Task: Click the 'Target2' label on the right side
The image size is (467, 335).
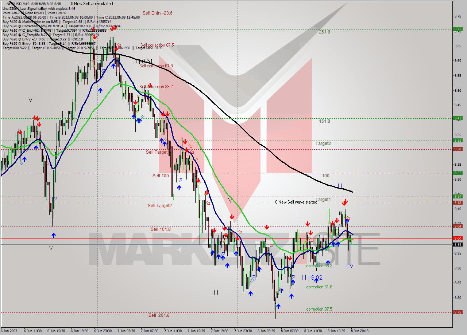Action: tap(323, 143)
